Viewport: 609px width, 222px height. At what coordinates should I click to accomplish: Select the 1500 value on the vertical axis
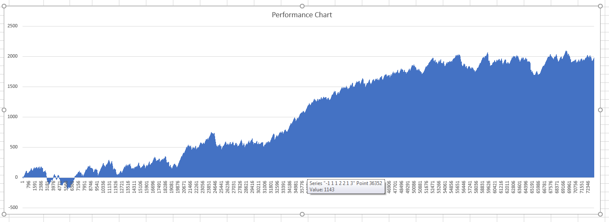click(13, 87)
